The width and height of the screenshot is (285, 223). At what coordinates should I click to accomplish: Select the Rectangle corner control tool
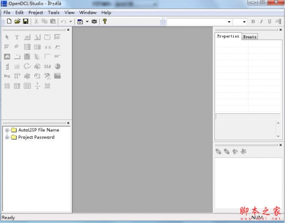click(47, 56)
